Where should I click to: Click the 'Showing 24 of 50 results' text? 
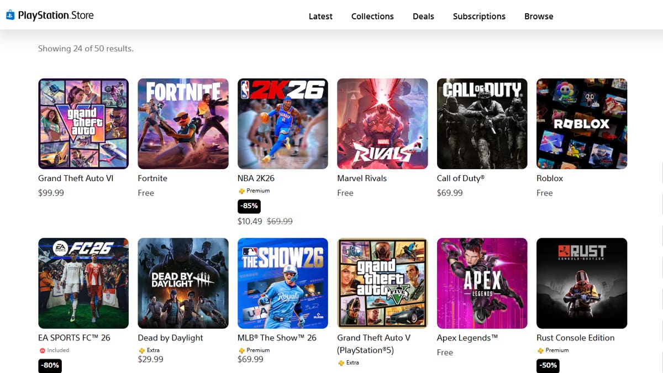tap(86, 49)
